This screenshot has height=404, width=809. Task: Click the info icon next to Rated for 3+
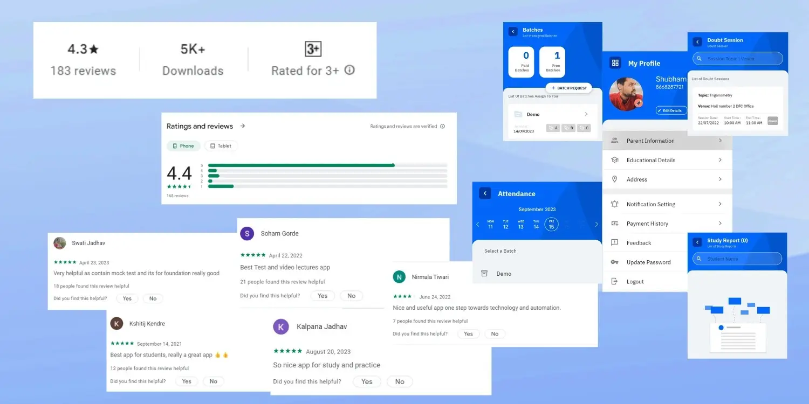pos(349,70)
